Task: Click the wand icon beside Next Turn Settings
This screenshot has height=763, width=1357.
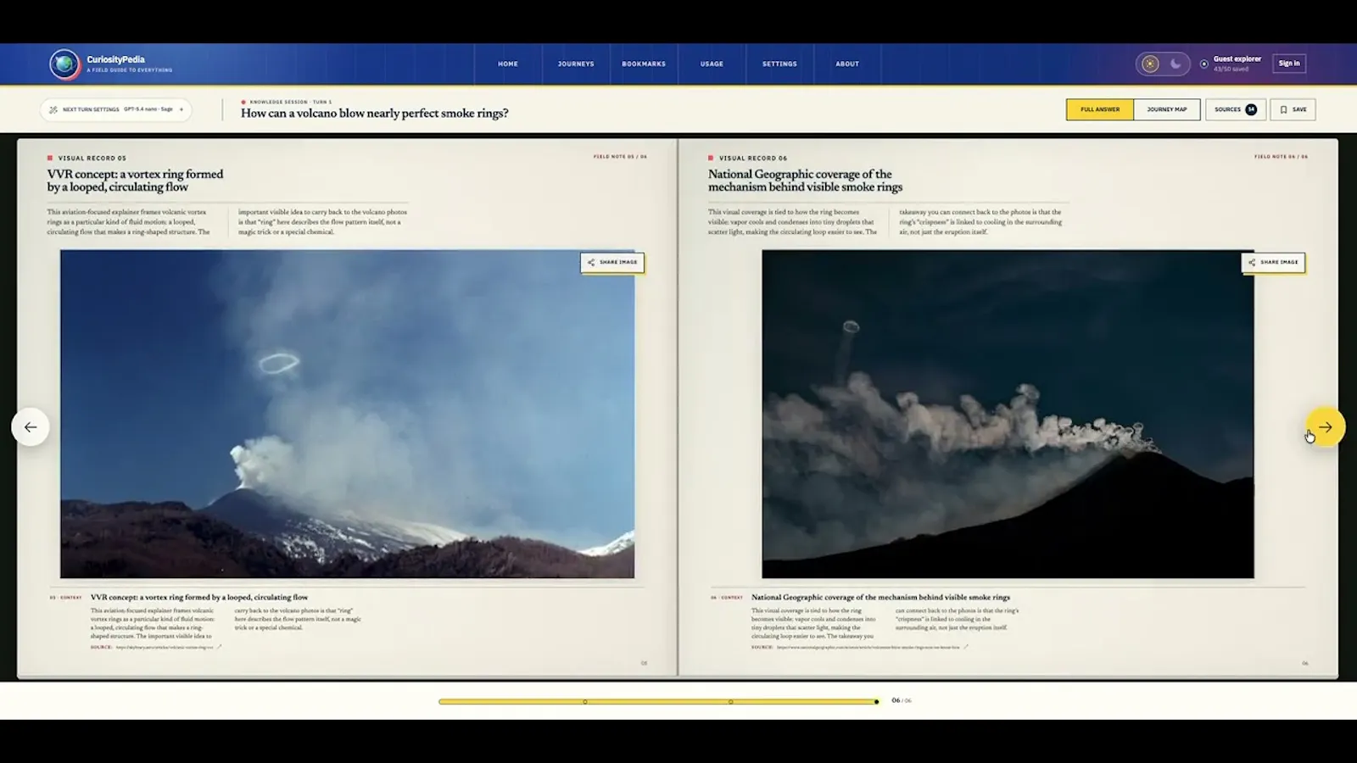Action: [x=53, y=109]
